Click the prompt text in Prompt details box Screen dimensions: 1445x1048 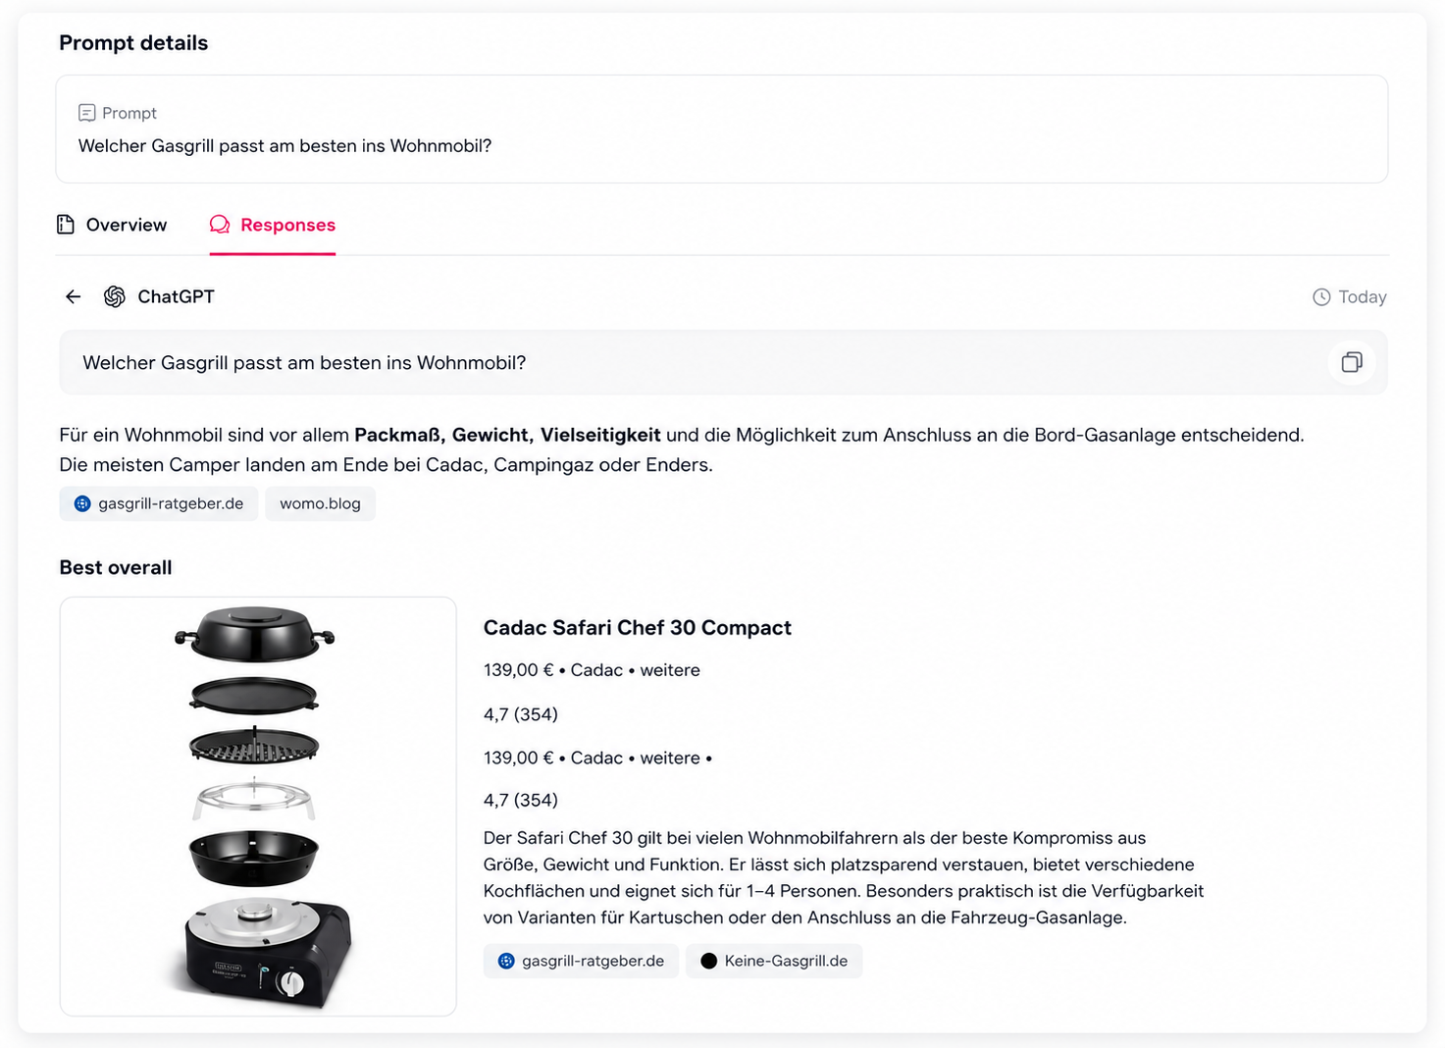[x=285, y=146]
